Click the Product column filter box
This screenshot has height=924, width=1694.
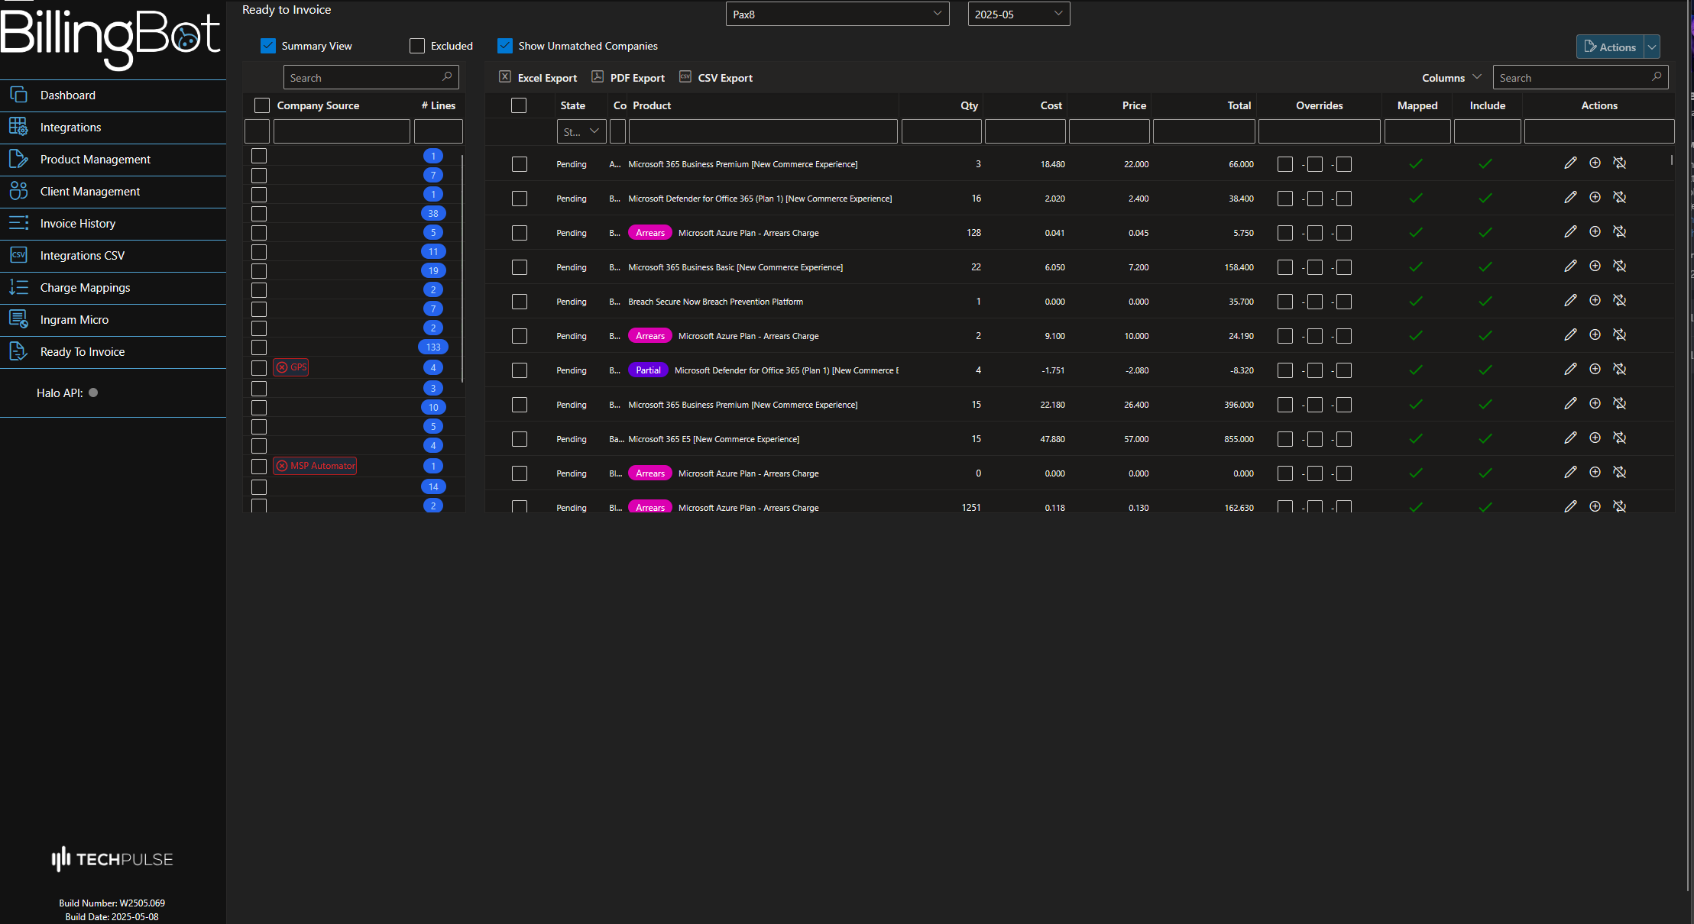point(763,131)
